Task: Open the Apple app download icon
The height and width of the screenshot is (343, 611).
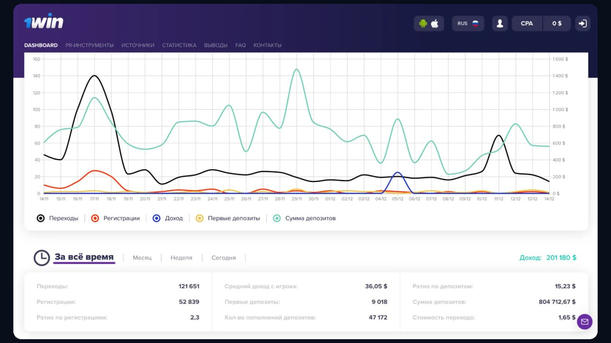Action: [x=435, y=23]
